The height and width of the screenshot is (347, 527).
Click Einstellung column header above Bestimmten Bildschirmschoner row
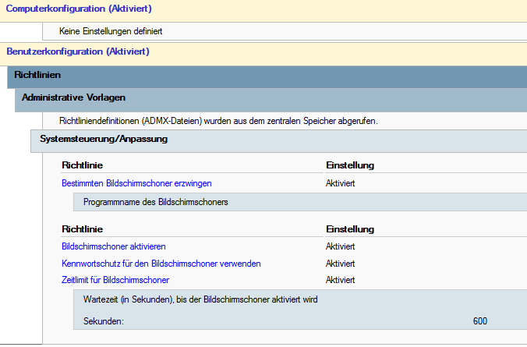[350, 165]
